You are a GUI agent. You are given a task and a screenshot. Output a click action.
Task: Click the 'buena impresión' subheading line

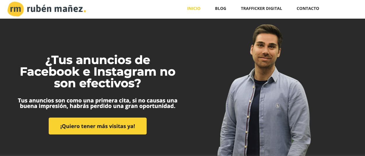[98, 106]
